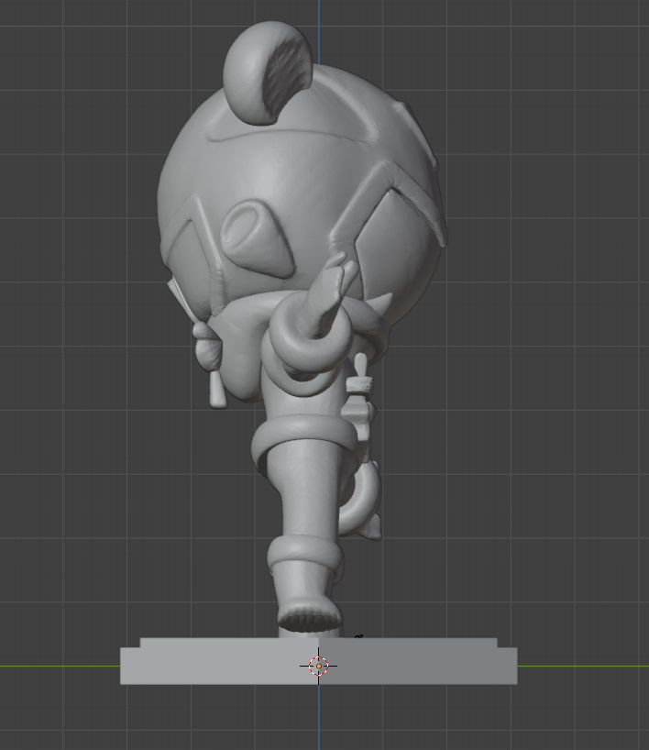The image size is (649, 750).
Task: Click the ring wrapped around the ankle
Action: tap(302, 553)
